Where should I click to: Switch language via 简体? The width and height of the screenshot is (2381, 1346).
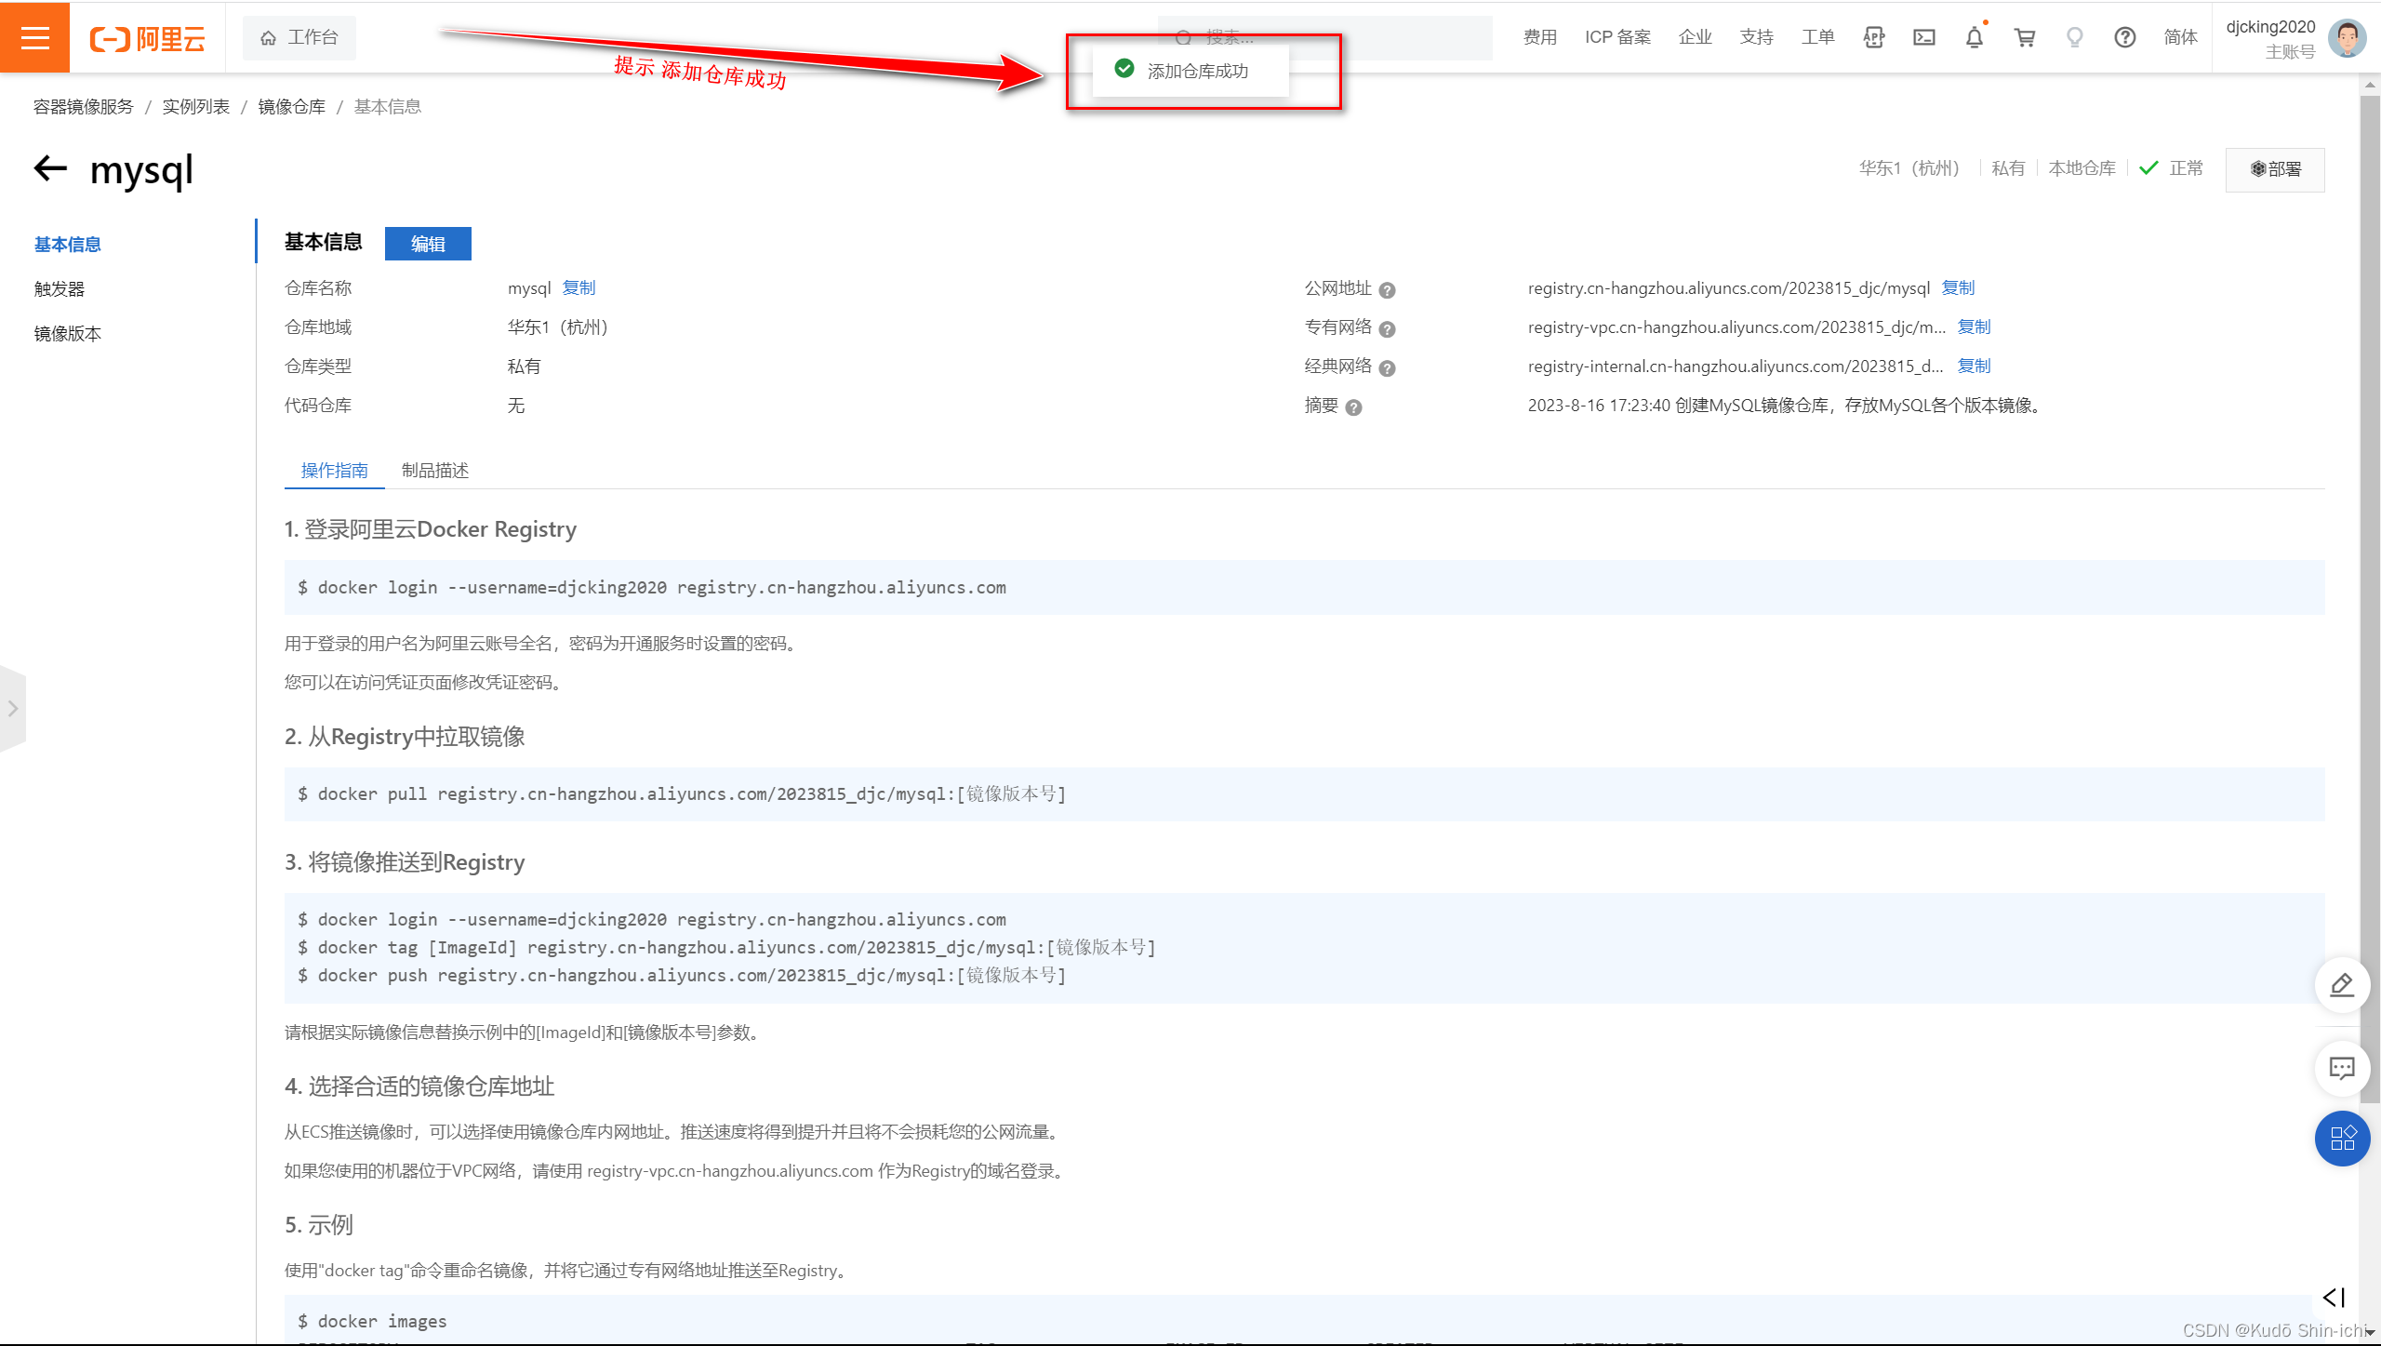click(x=2180, y=37)
